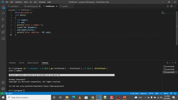Open the Accounts icon in the activity bar
This screenshot has width=178, height=100.
[3, 82]
